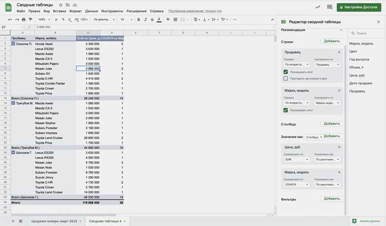Viewport: 386px width, 226px height.
Task: Switch to продажи январь-март 2022 sheet tab
Action: (x=54, y=221)
